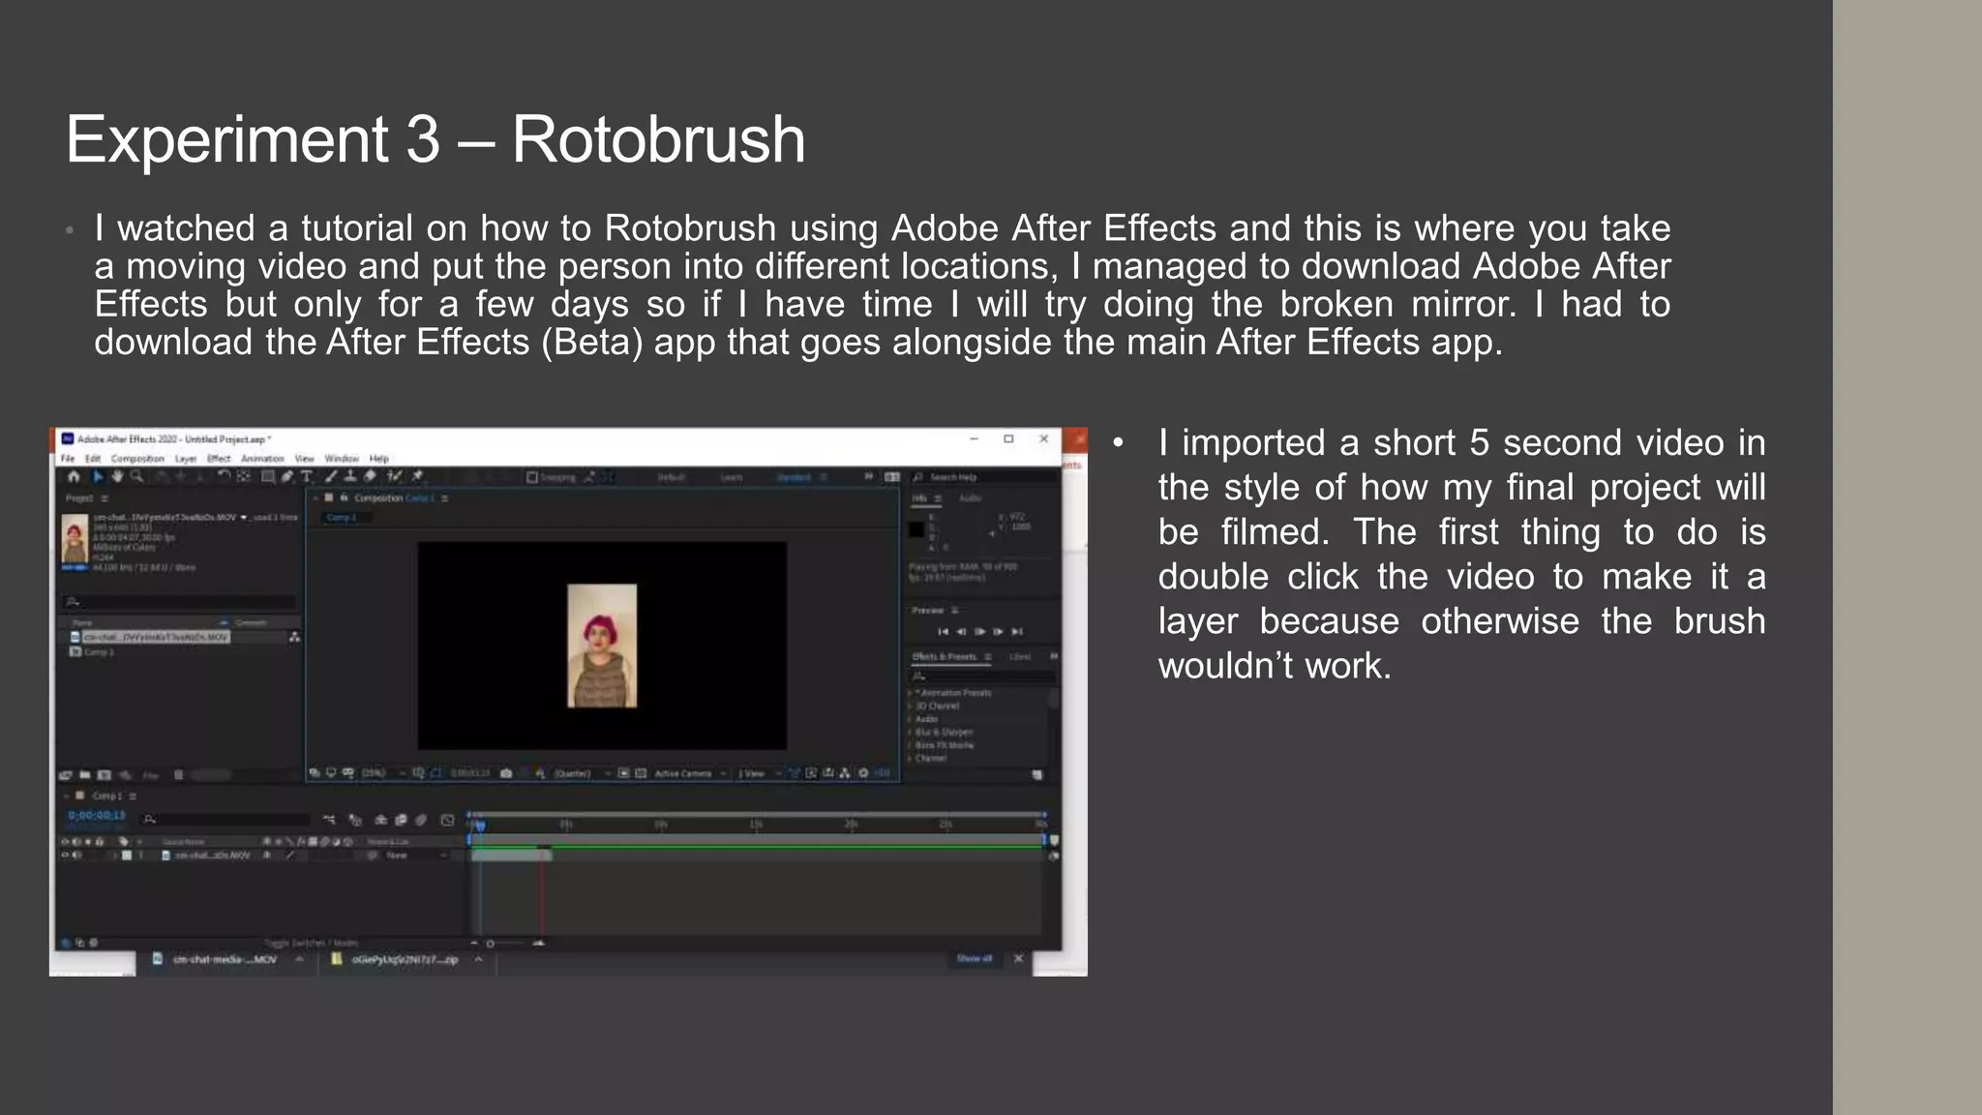This screenshot has width=1982, height=1115.
Task: Toggle the frame blending switch in timeline
Action: [401, 820]
